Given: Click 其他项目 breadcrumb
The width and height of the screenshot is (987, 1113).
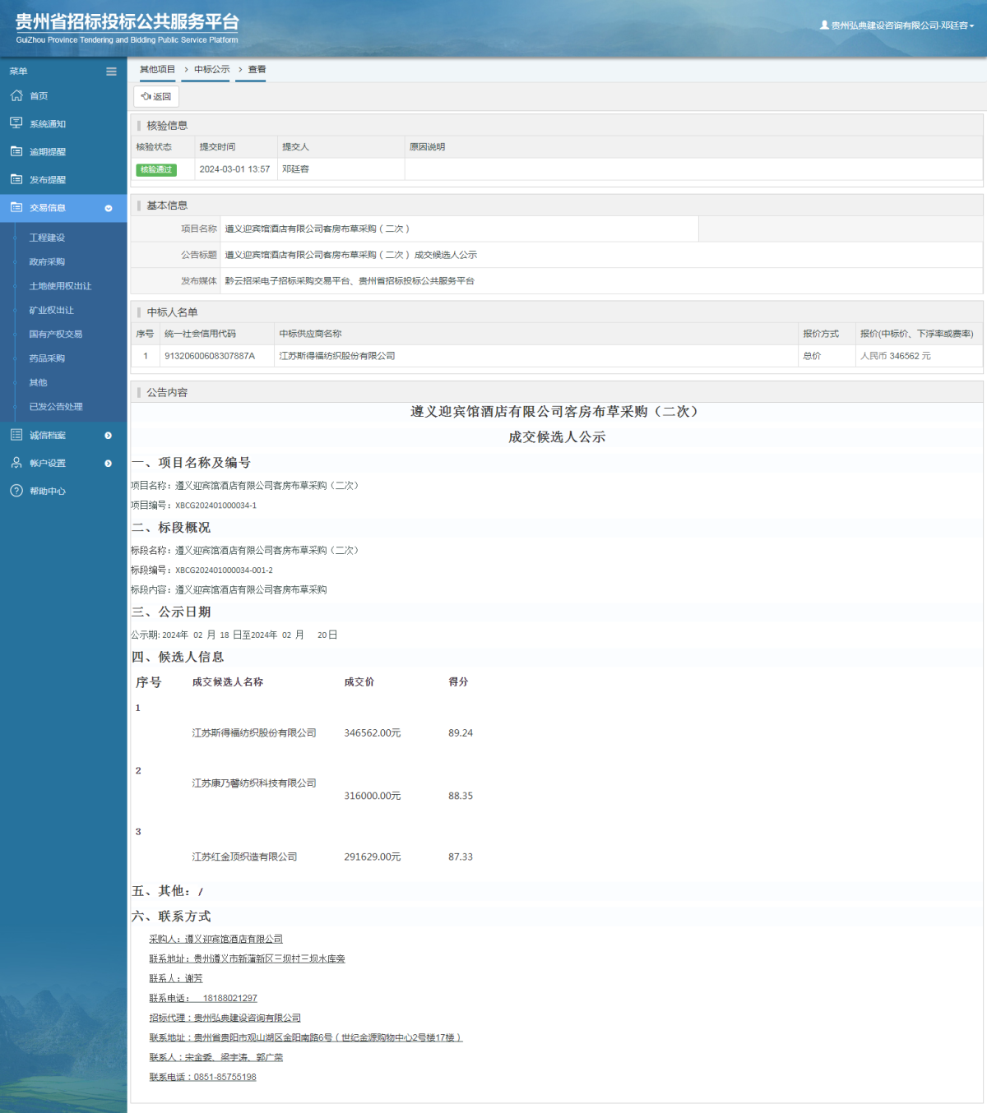Looking at the screenshot, I should tap(157, 70).
